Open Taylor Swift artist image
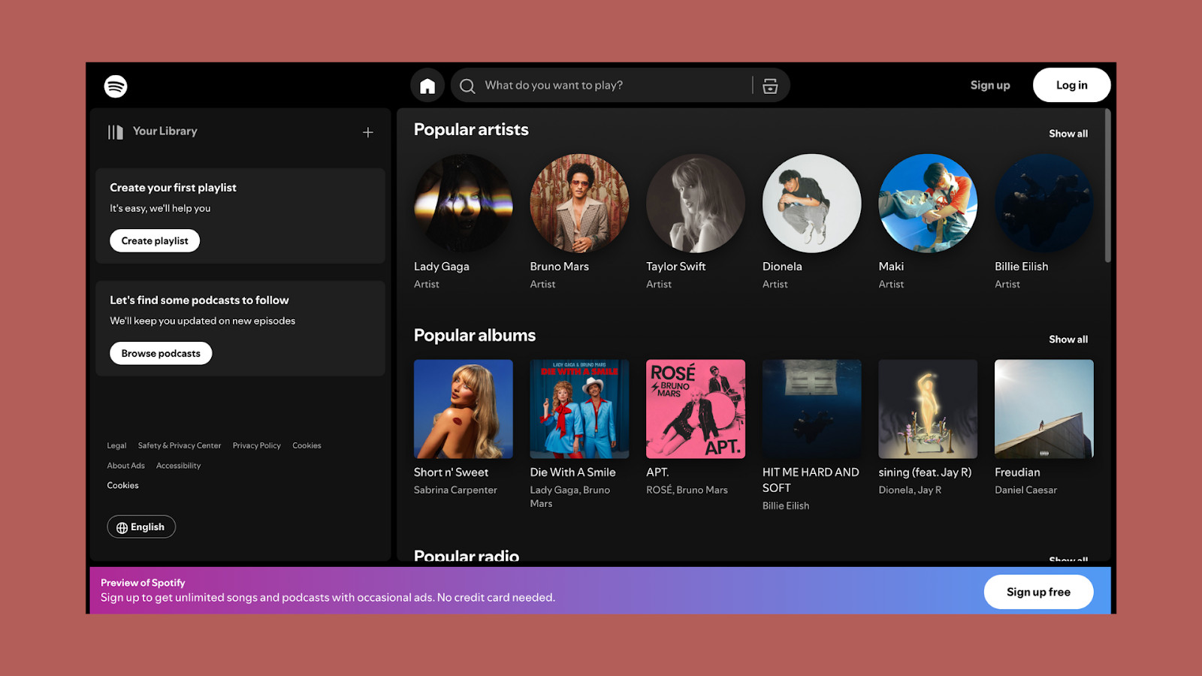1202x676 pixels. pos(696,204)
